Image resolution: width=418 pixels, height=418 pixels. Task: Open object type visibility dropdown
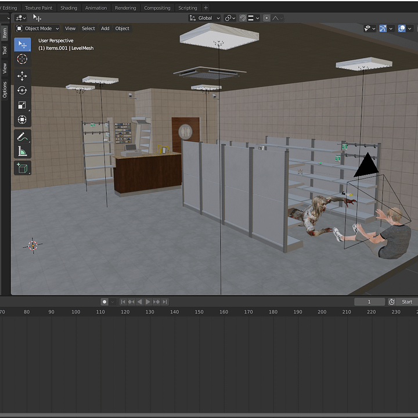coord(370,28)
